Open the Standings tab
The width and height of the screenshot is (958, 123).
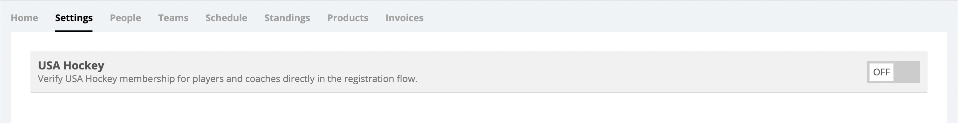click(287, 18)
